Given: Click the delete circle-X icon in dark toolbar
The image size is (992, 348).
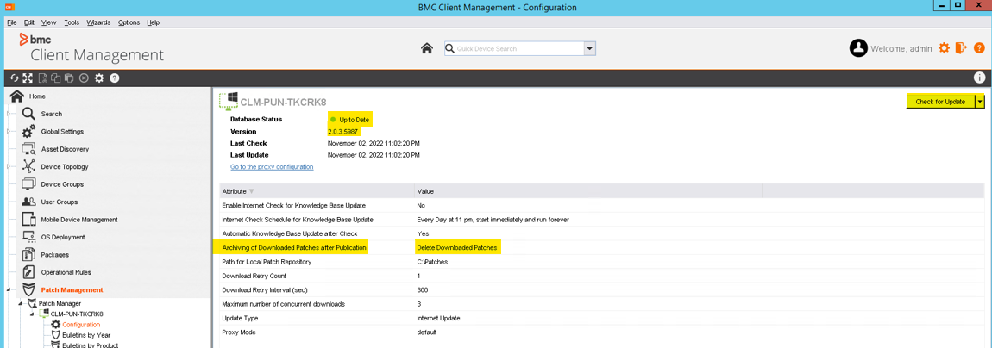Looking at the screenshot, I should click(x=84, y=78).
